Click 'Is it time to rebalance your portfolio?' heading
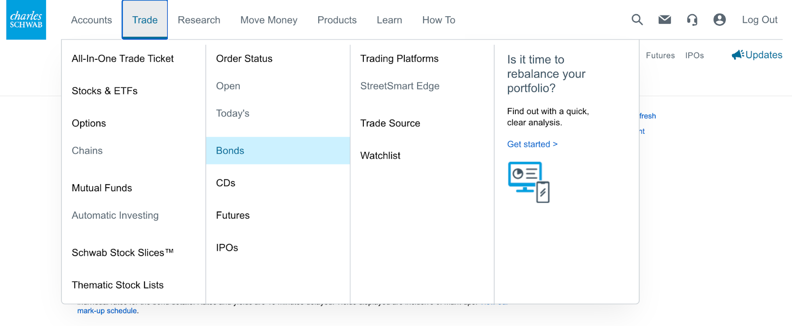This screenshot has width=792, height=326. tap(546, 74)
